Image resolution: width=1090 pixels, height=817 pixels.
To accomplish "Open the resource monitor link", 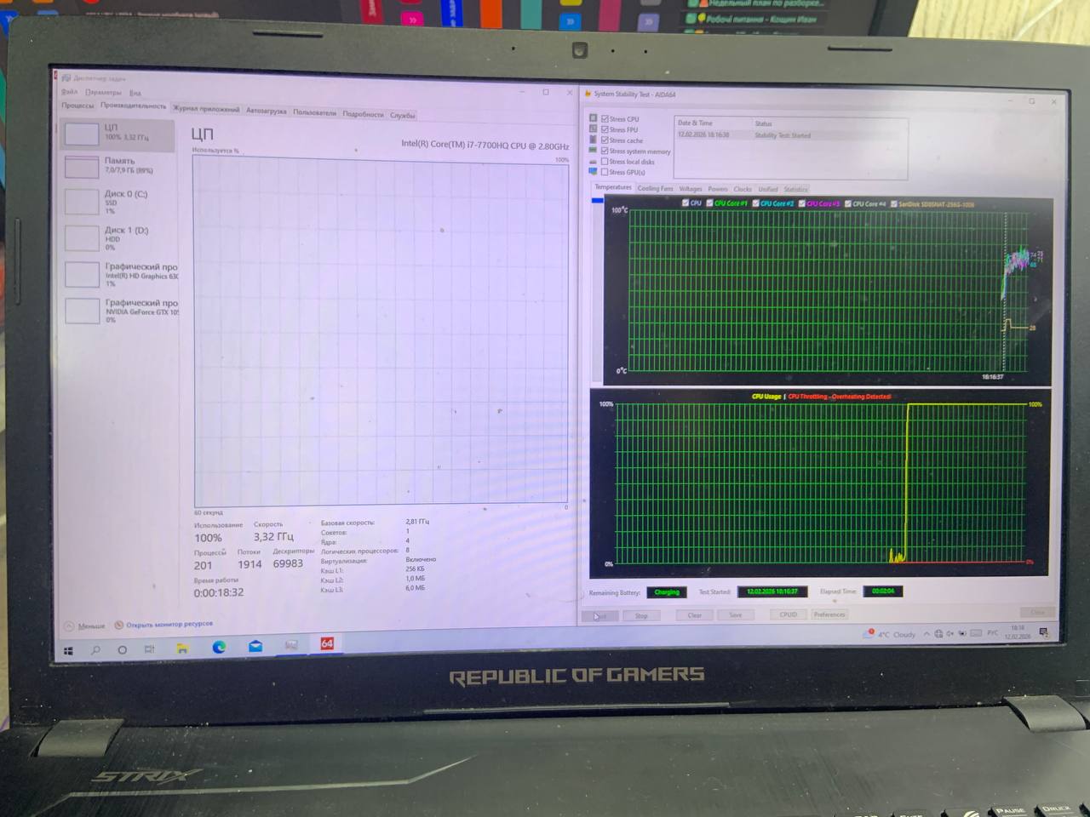I will click(x=169, y=624).
